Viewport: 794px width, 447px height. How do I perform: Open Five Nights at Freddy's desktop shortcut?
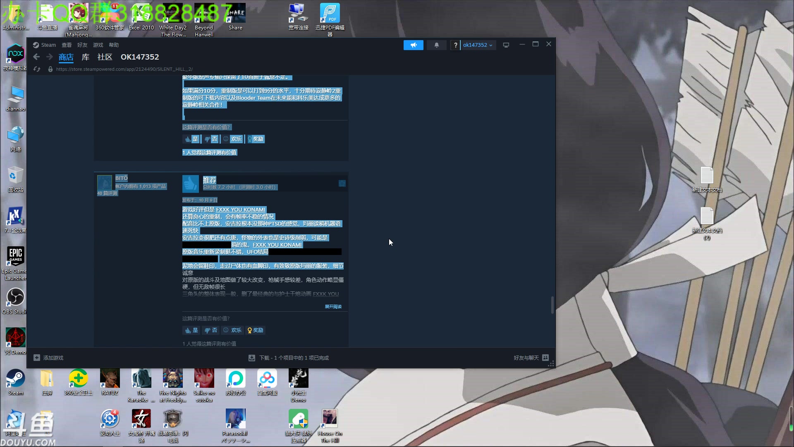[173, 386]
